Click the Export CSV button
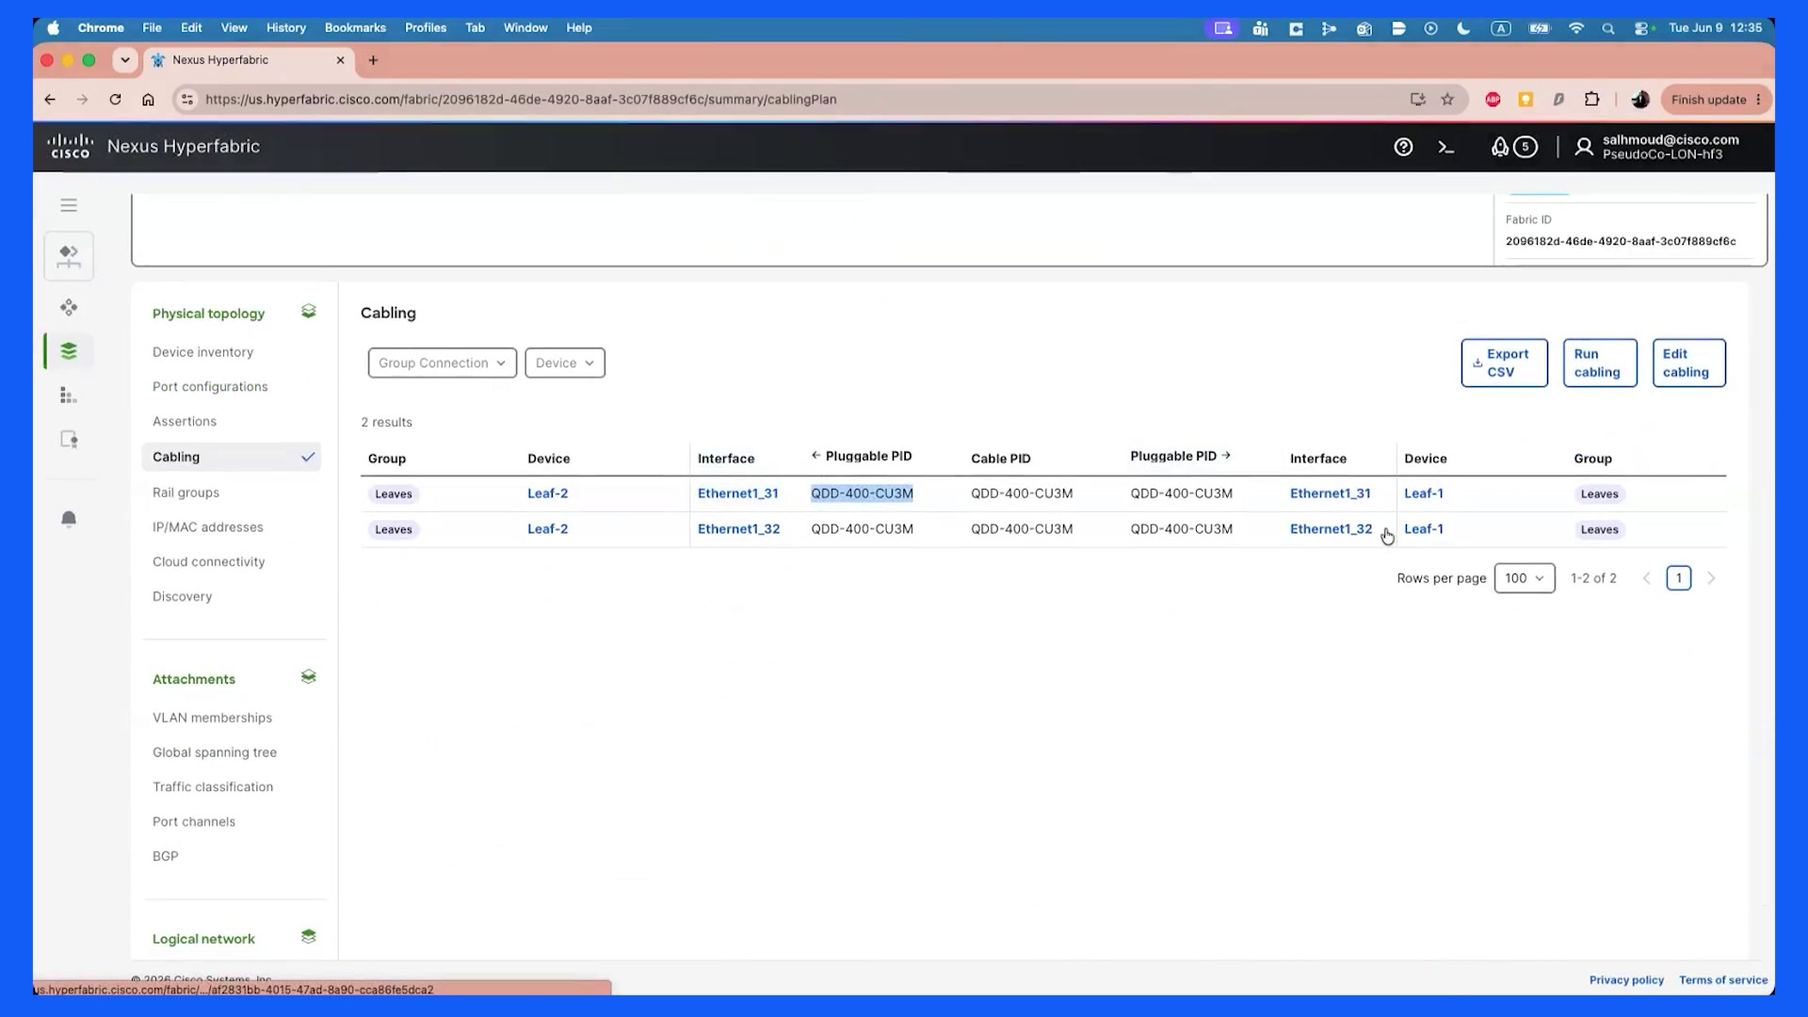Image resolution: width=1808 pixels, height=1017 pixels. click(1504, 363)
